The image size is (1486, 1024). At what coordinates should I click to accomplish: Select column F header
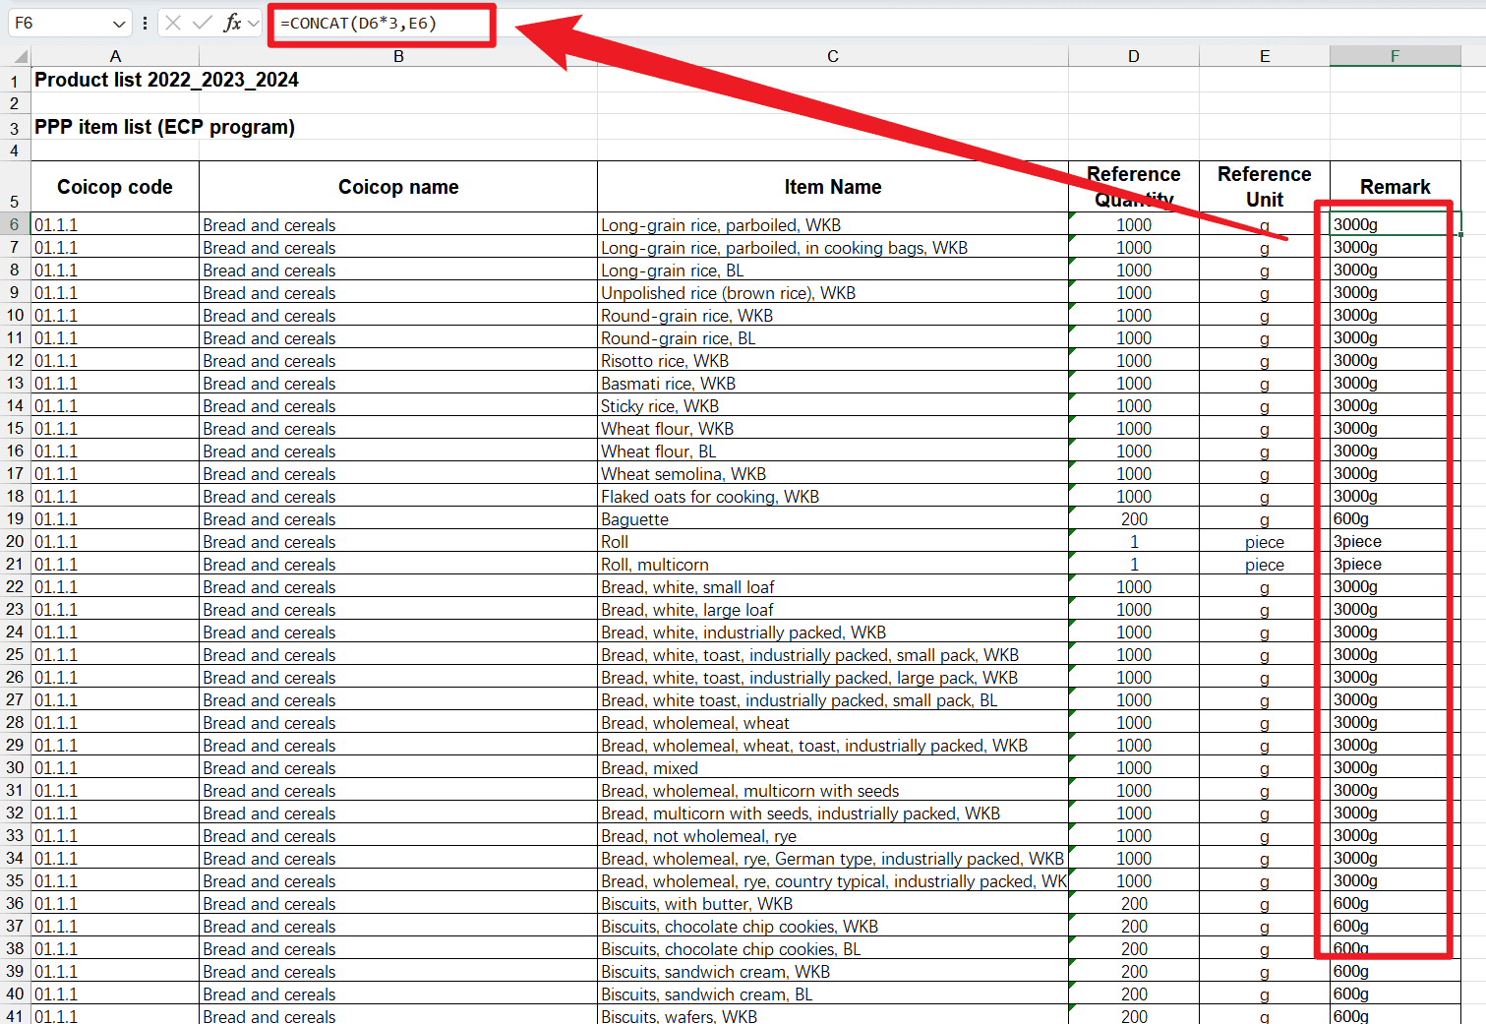coord(1395,56)
